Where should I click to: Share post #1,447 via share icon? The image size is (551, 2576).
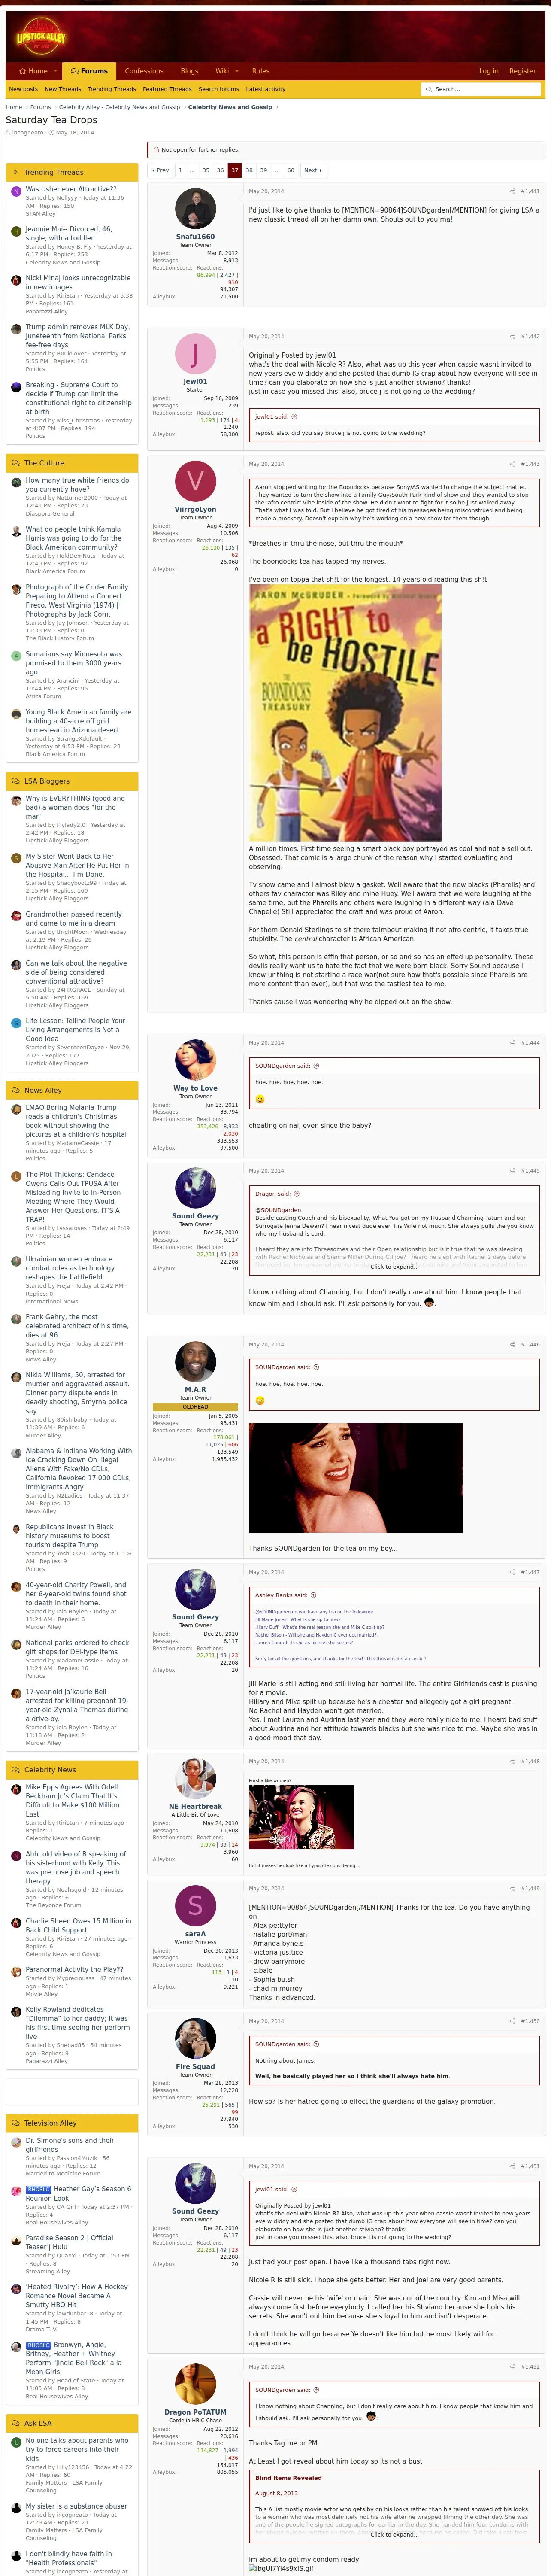pos(513,1572)
